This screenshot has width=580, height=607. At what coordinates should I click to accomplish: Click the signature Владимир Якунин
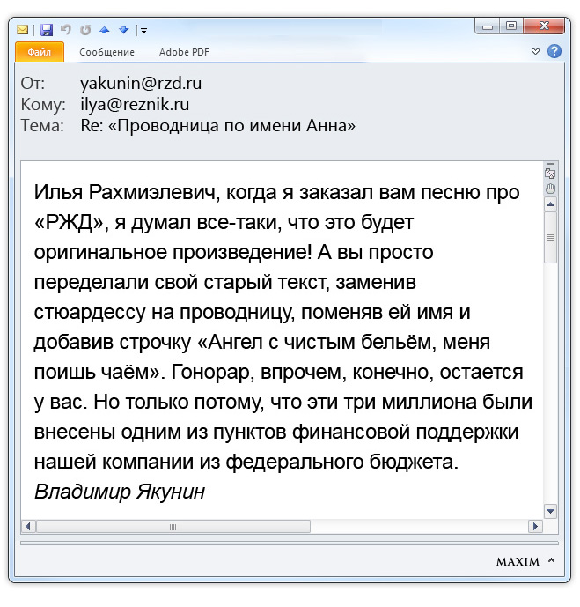120,492
